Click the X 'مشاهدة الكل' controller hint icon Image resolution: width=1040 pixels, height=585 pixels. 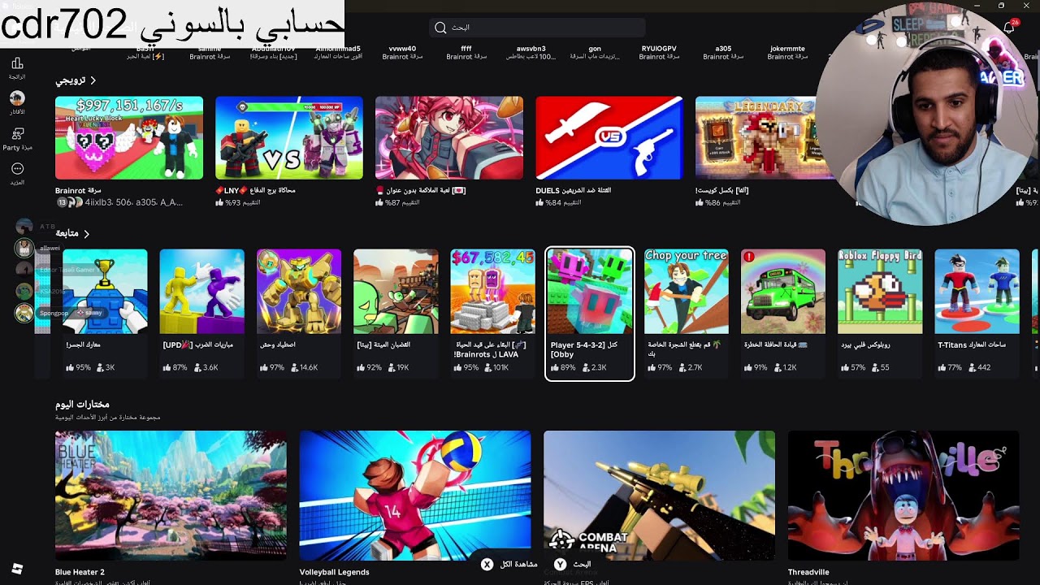(x=487, y=564)
